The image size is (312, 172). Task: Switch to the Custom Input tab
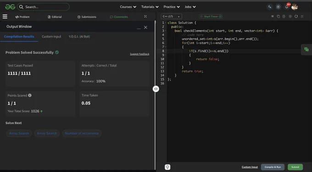coord(51,36)
